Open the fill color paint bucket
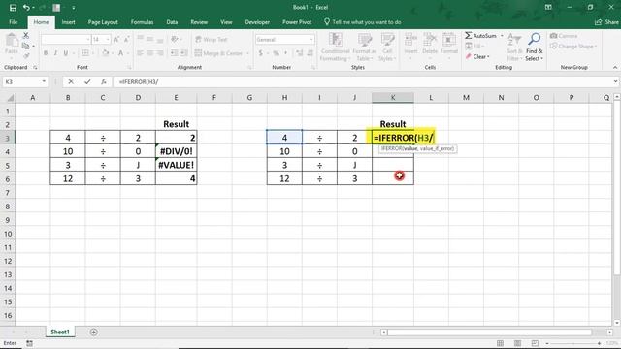The height and width of the screenshot is (349, 621). pyautogui.click(x=105, y=53)
